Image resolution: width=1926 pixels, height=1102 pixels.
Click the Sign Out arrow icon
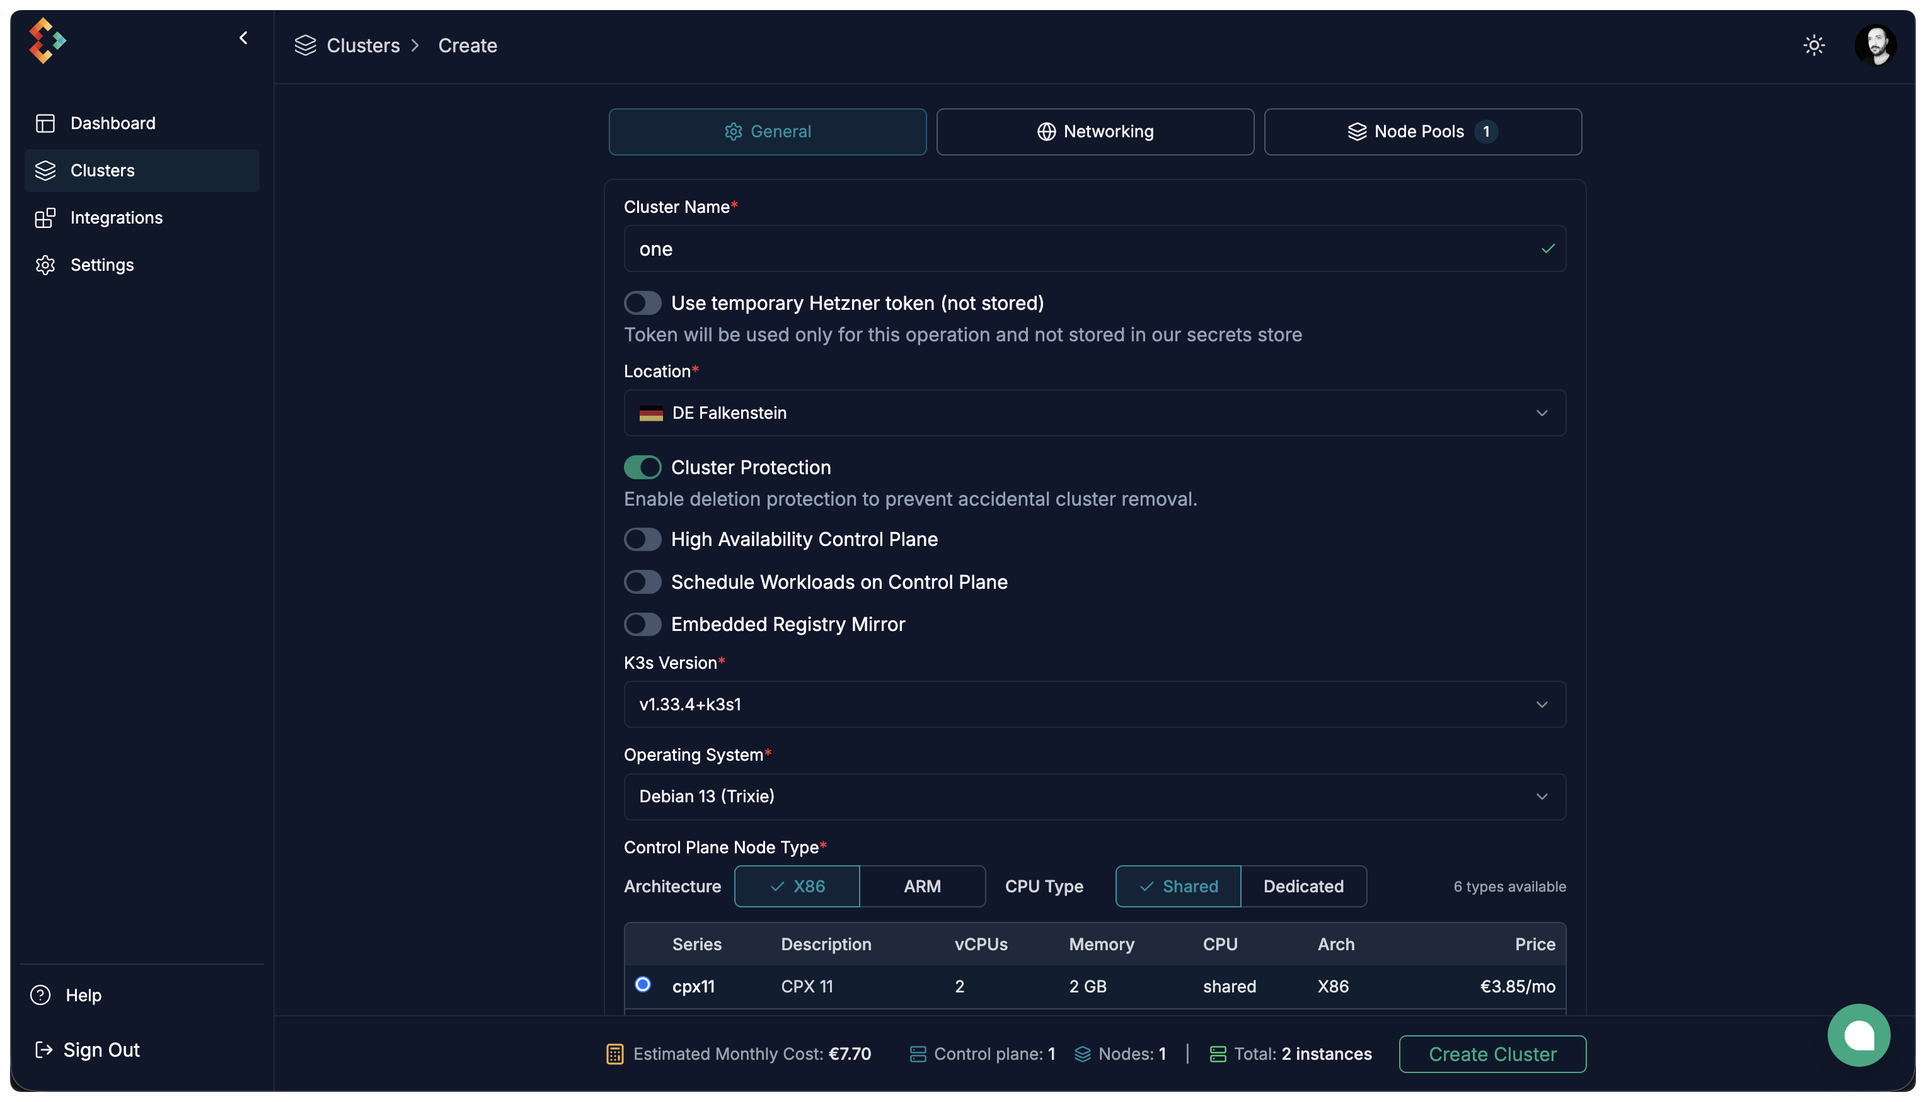(x=44, y=1049)
